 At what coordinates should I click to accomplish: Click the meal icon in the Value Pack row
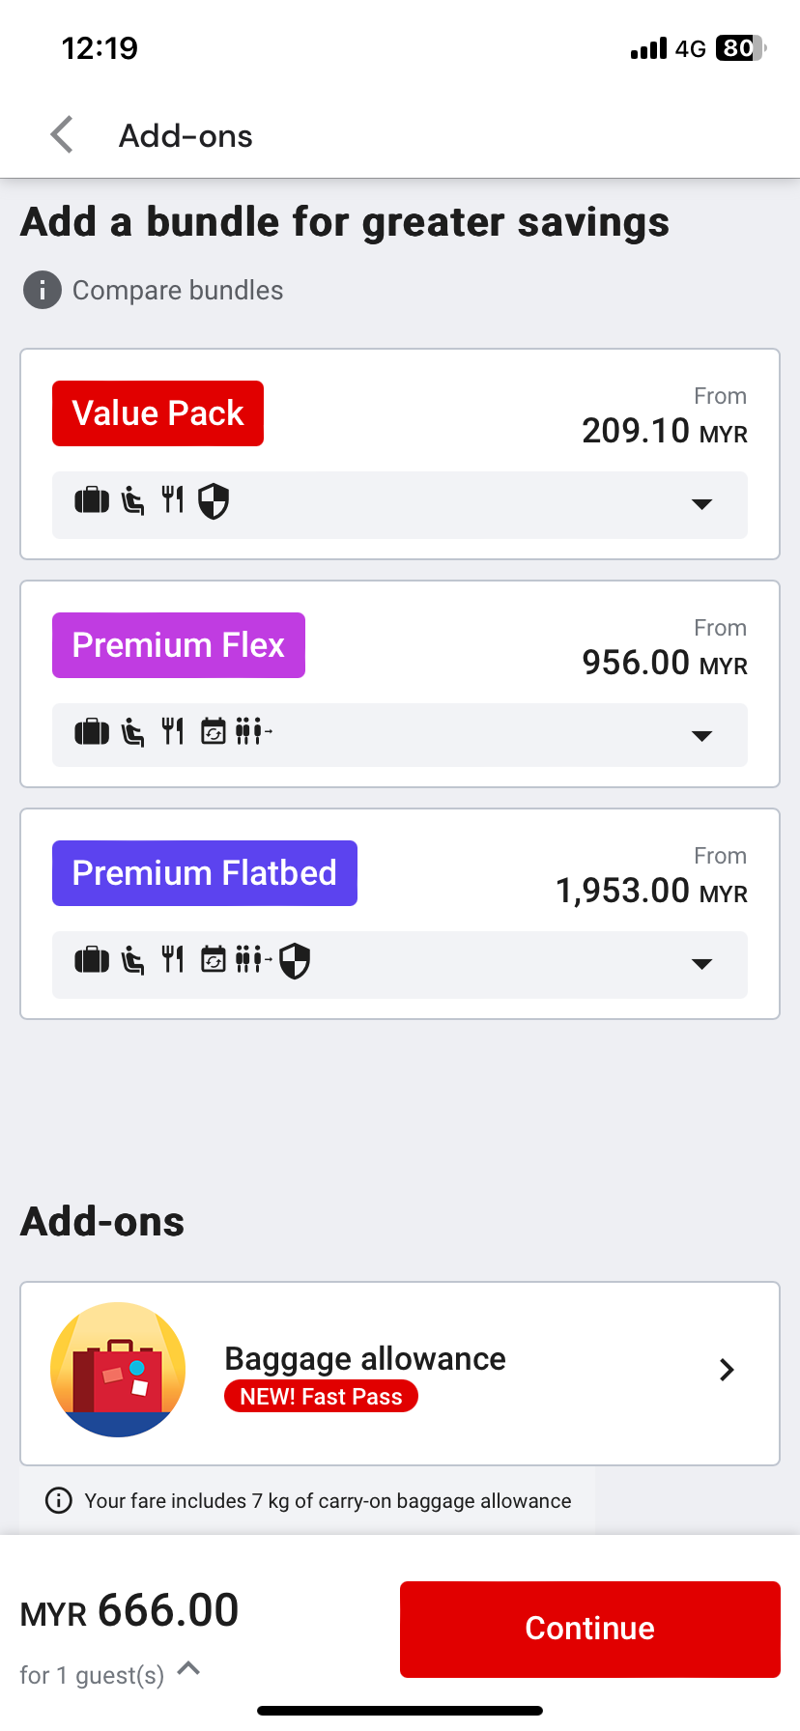172,502
